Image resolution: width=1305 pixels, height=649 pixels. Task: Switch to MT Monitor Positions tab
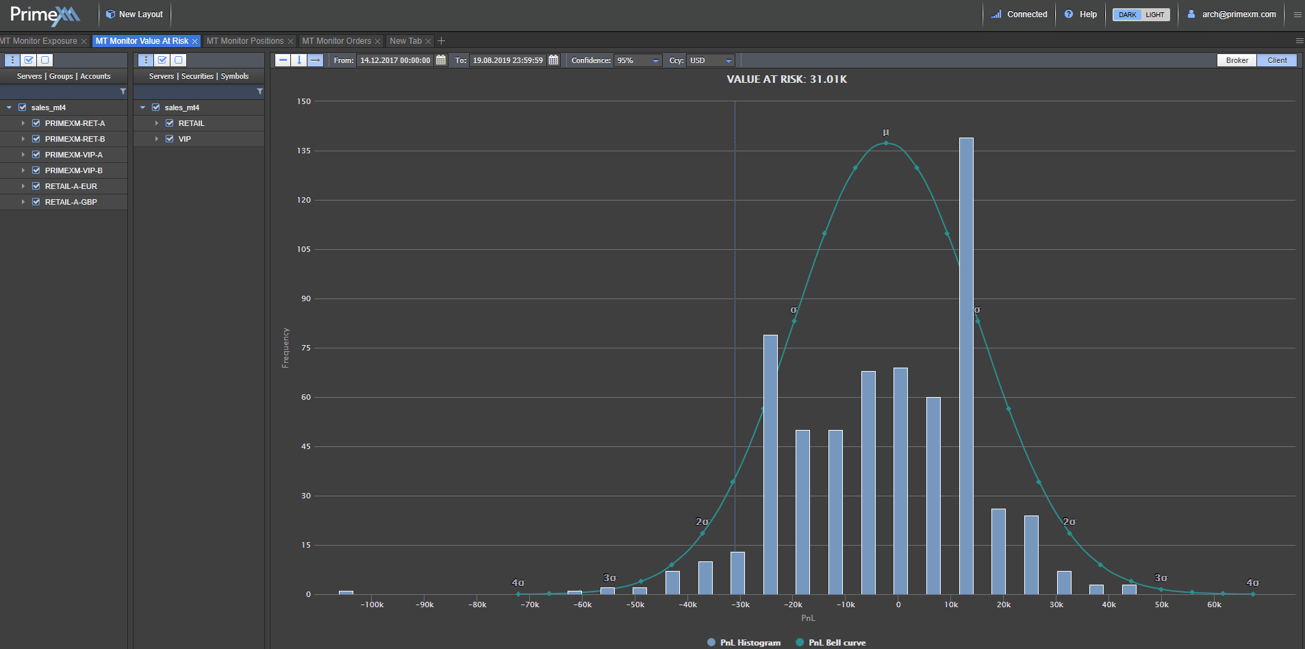point(244,41)
